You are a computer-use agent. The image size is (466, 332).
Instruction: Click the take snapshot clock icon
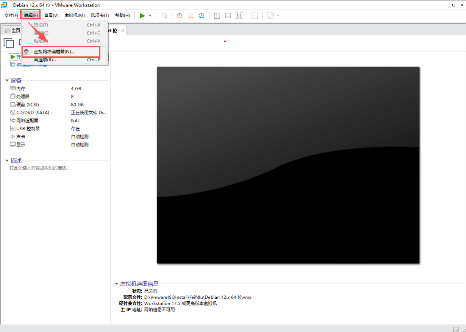pyautogui.click(x=180, y=16)
